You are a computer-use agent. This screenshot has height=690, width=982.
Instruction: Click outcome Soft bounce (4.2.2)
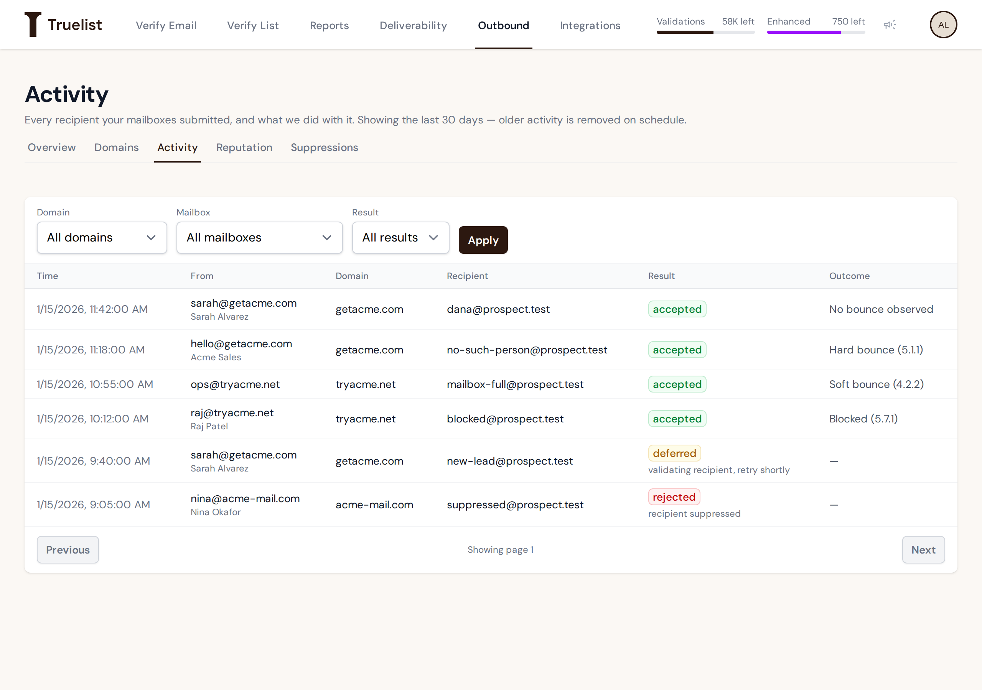point(877,384)
